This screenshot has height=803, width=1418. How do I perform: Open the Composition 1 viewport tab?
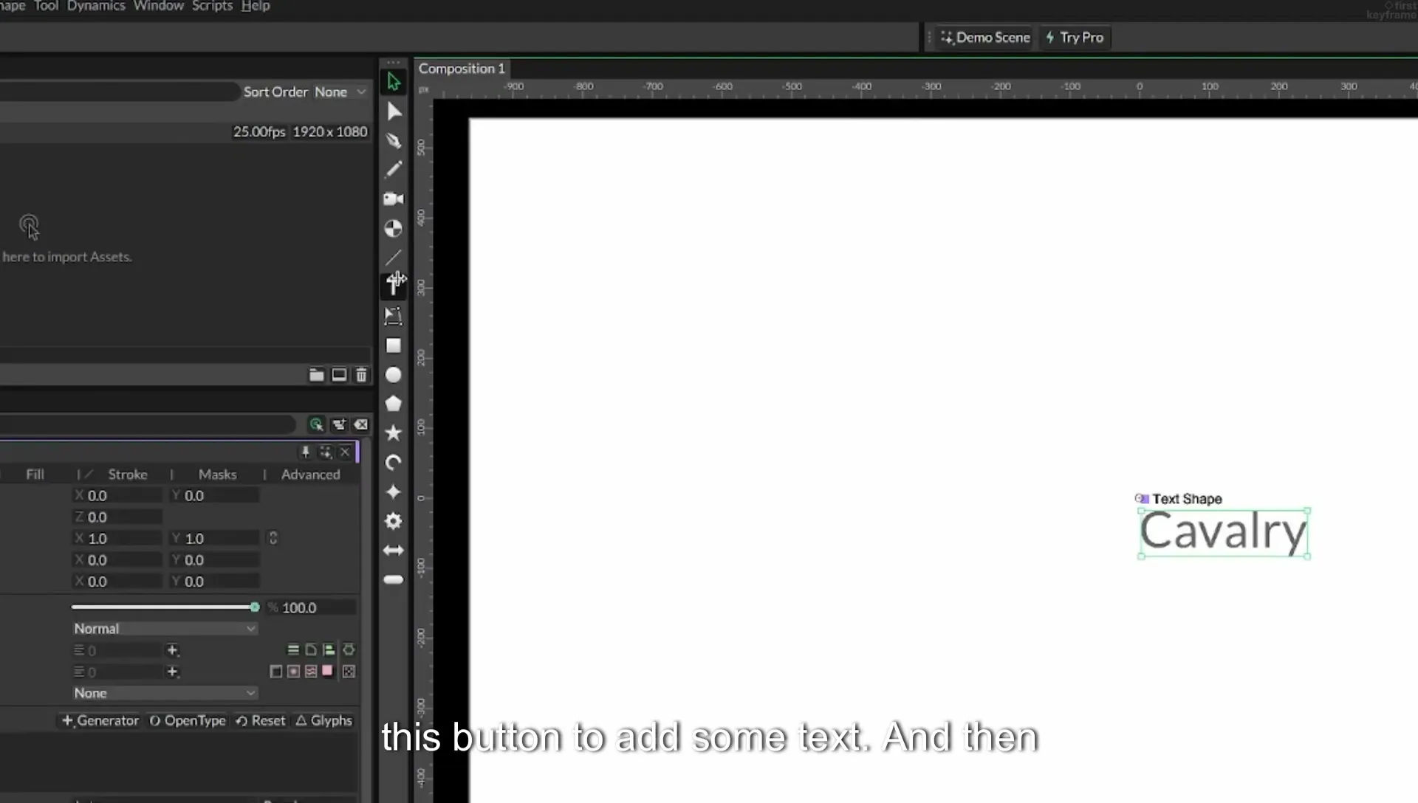[x=462, y=69]
